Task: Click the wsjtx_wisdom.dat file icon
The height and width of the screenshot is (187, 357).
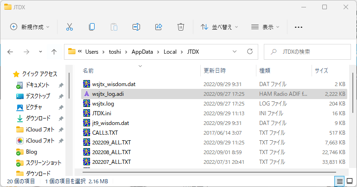Action: pos(87,84)
